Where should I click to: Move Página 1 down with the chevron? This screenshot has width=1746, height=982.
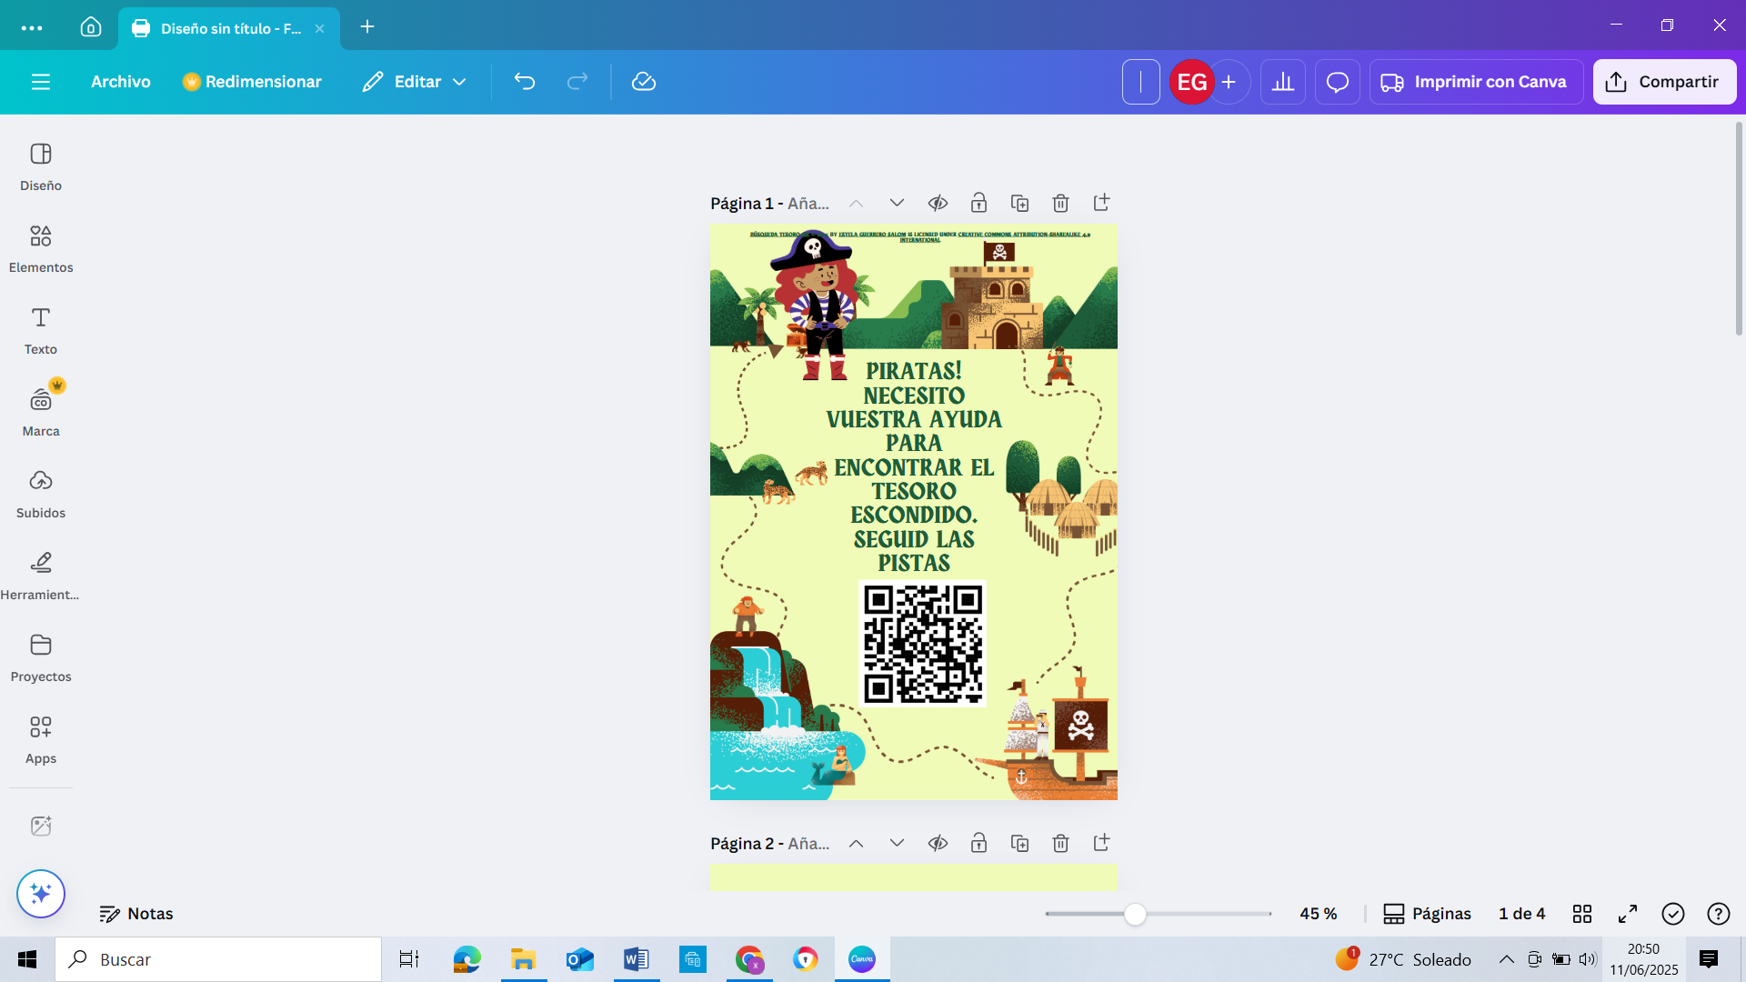coord(897,203)
